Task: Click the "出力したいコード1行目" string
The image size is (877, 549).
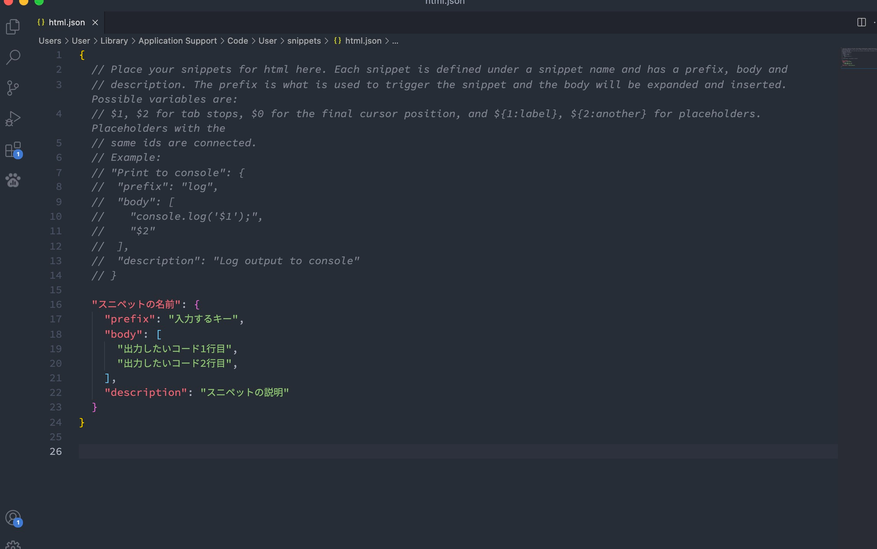Action: pyautogui.click(x=174, y=349)
